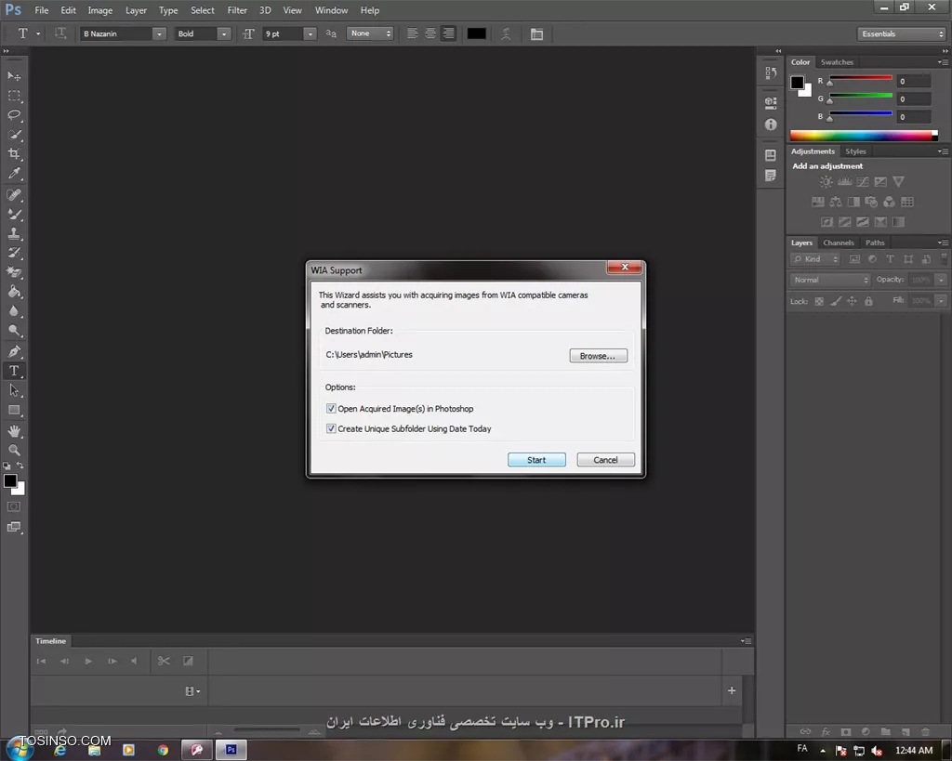This screenshot has height=761, width=952.
Task: Switch to the Swatches tab
Action: pyautogui.click(x=837, y=62)
